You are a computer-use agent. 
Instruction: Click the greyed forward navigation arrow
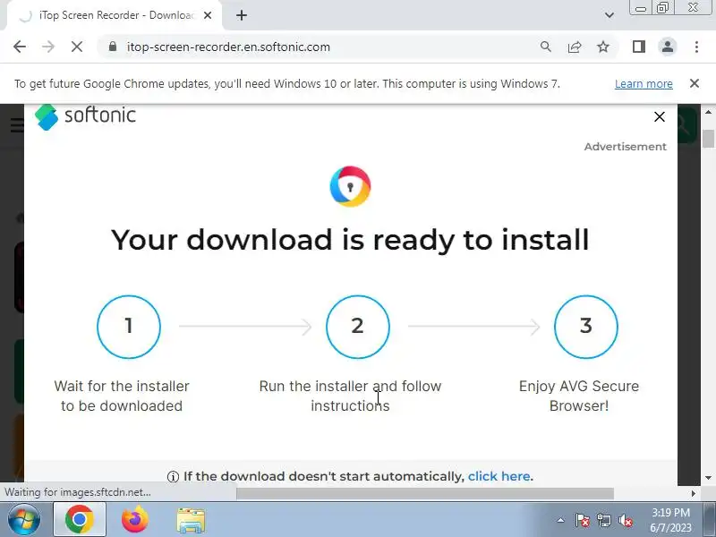[x=48, y=47]
